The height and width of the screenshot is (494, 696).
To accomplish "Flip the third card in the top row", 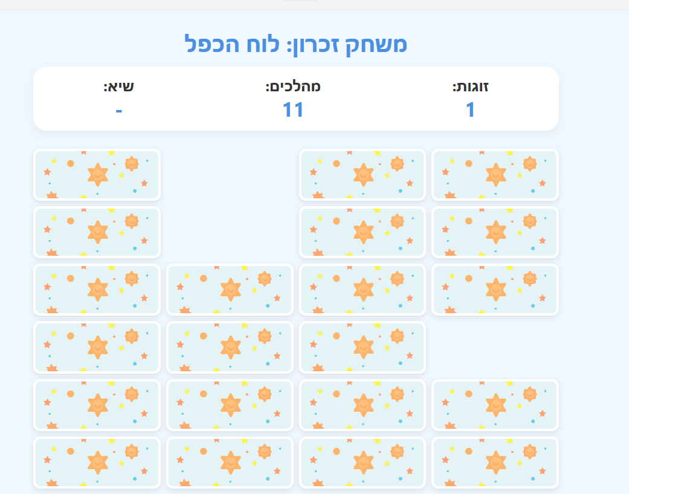I will [x=362, y=175].
